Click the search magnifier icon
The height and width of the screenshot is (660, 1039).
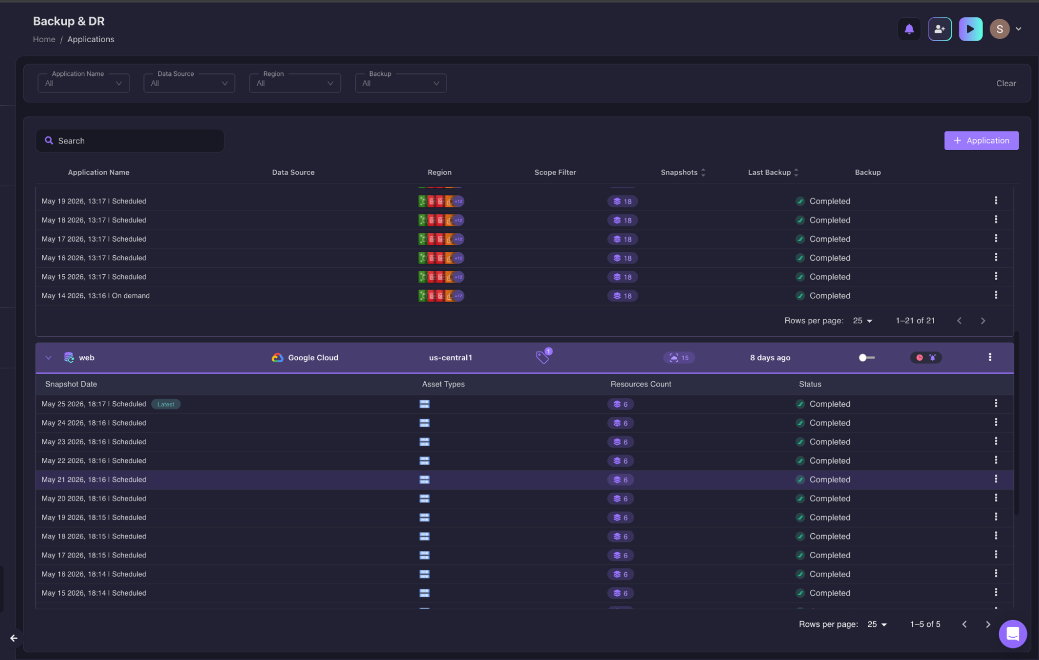click(49, 141)
